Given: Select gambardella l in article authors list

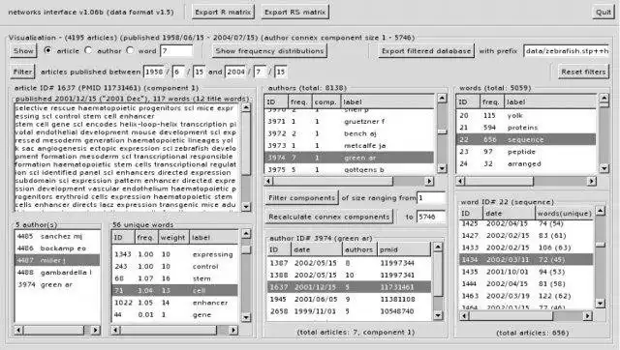Looking at the screenshot, I should coord(57,273).
